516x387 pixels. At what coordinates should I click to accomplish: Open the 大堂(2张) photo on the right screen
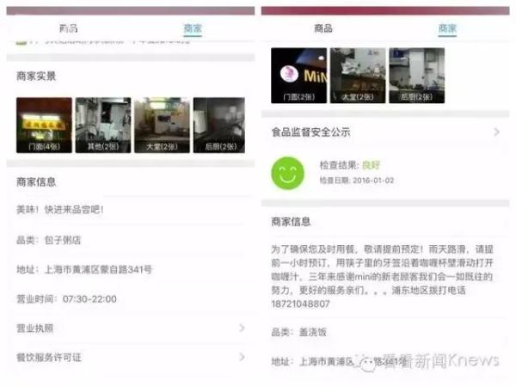(x=357, y=75)
